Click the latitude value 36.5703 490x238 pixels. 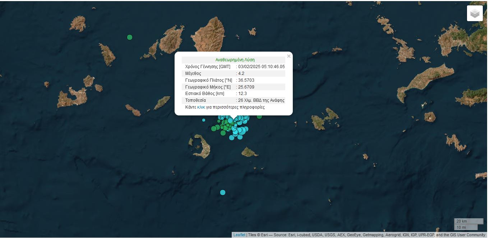[246, 80]
